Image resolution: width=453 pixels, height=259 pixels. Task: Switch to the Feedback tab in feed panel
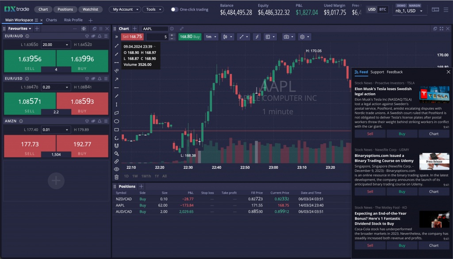pos(395,72)
